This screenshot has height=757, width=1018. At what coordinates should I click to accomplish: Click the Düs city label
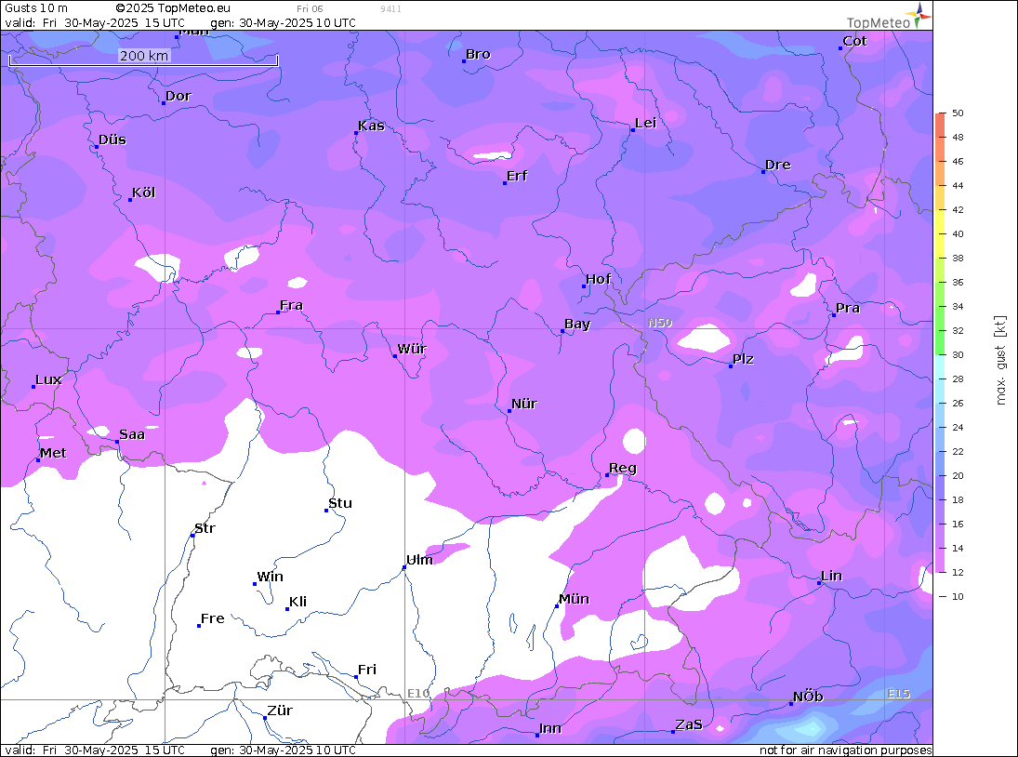point(112,139)
